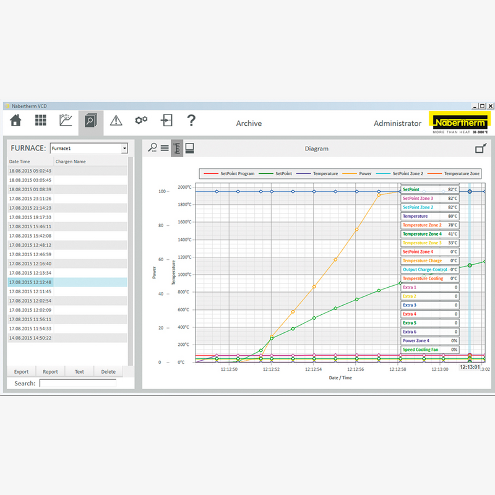Image resolution: width=495 pixels, height=495 pixels.
Task: Open help question mark icon
Action: pyautogui.click(x=191, y=121)
